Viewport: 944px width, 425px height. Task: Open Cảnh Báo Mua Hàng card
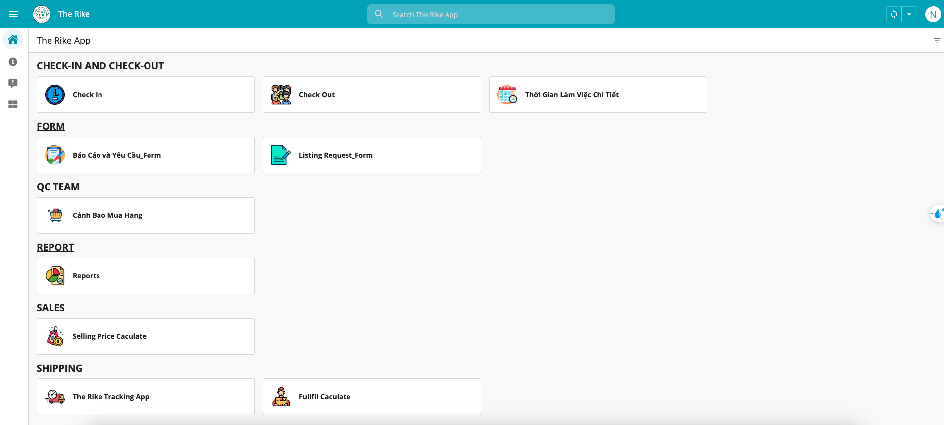click(146, 215)
